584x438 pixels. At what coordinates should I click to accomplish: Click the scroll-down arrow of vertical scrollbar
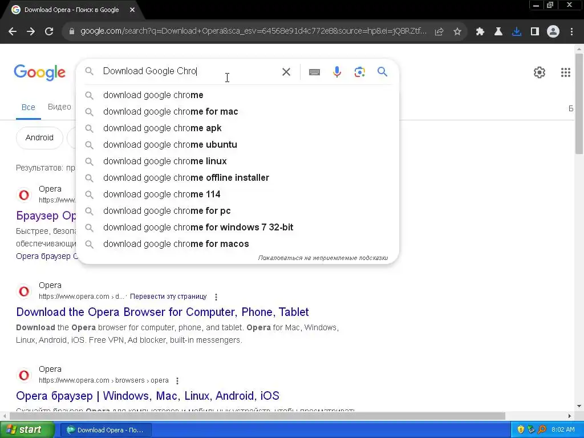pos(579,406)
